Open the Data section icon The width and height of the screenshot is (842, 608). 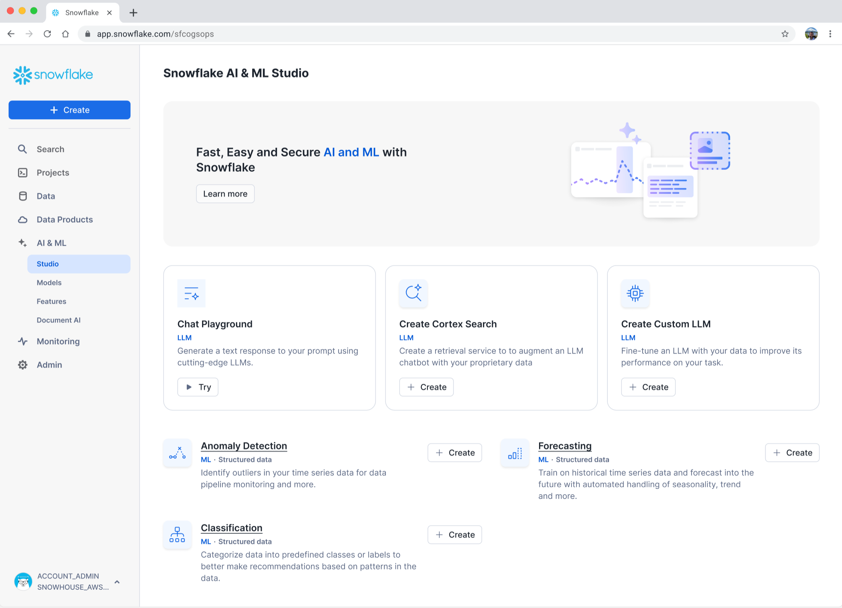click(x=23, y=196)
